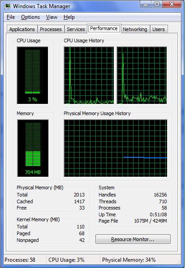The width and height of the screenshot is (185, 268).
Task: Maximize the Task Manager window
Action: 157,4
